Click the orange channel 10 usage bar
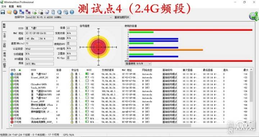 coord(166,50)
